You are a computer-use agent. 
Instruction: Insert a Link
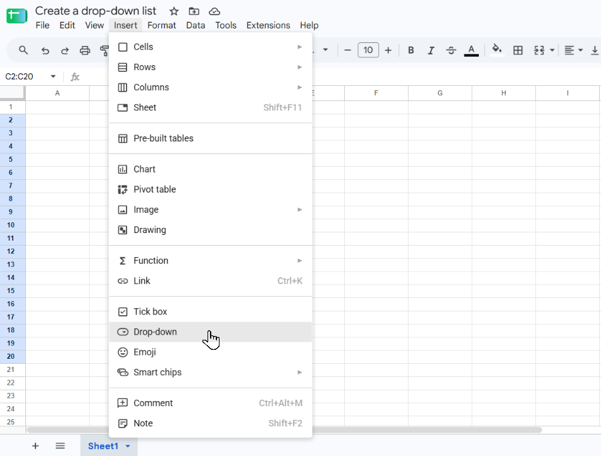(x=211, y=281)
